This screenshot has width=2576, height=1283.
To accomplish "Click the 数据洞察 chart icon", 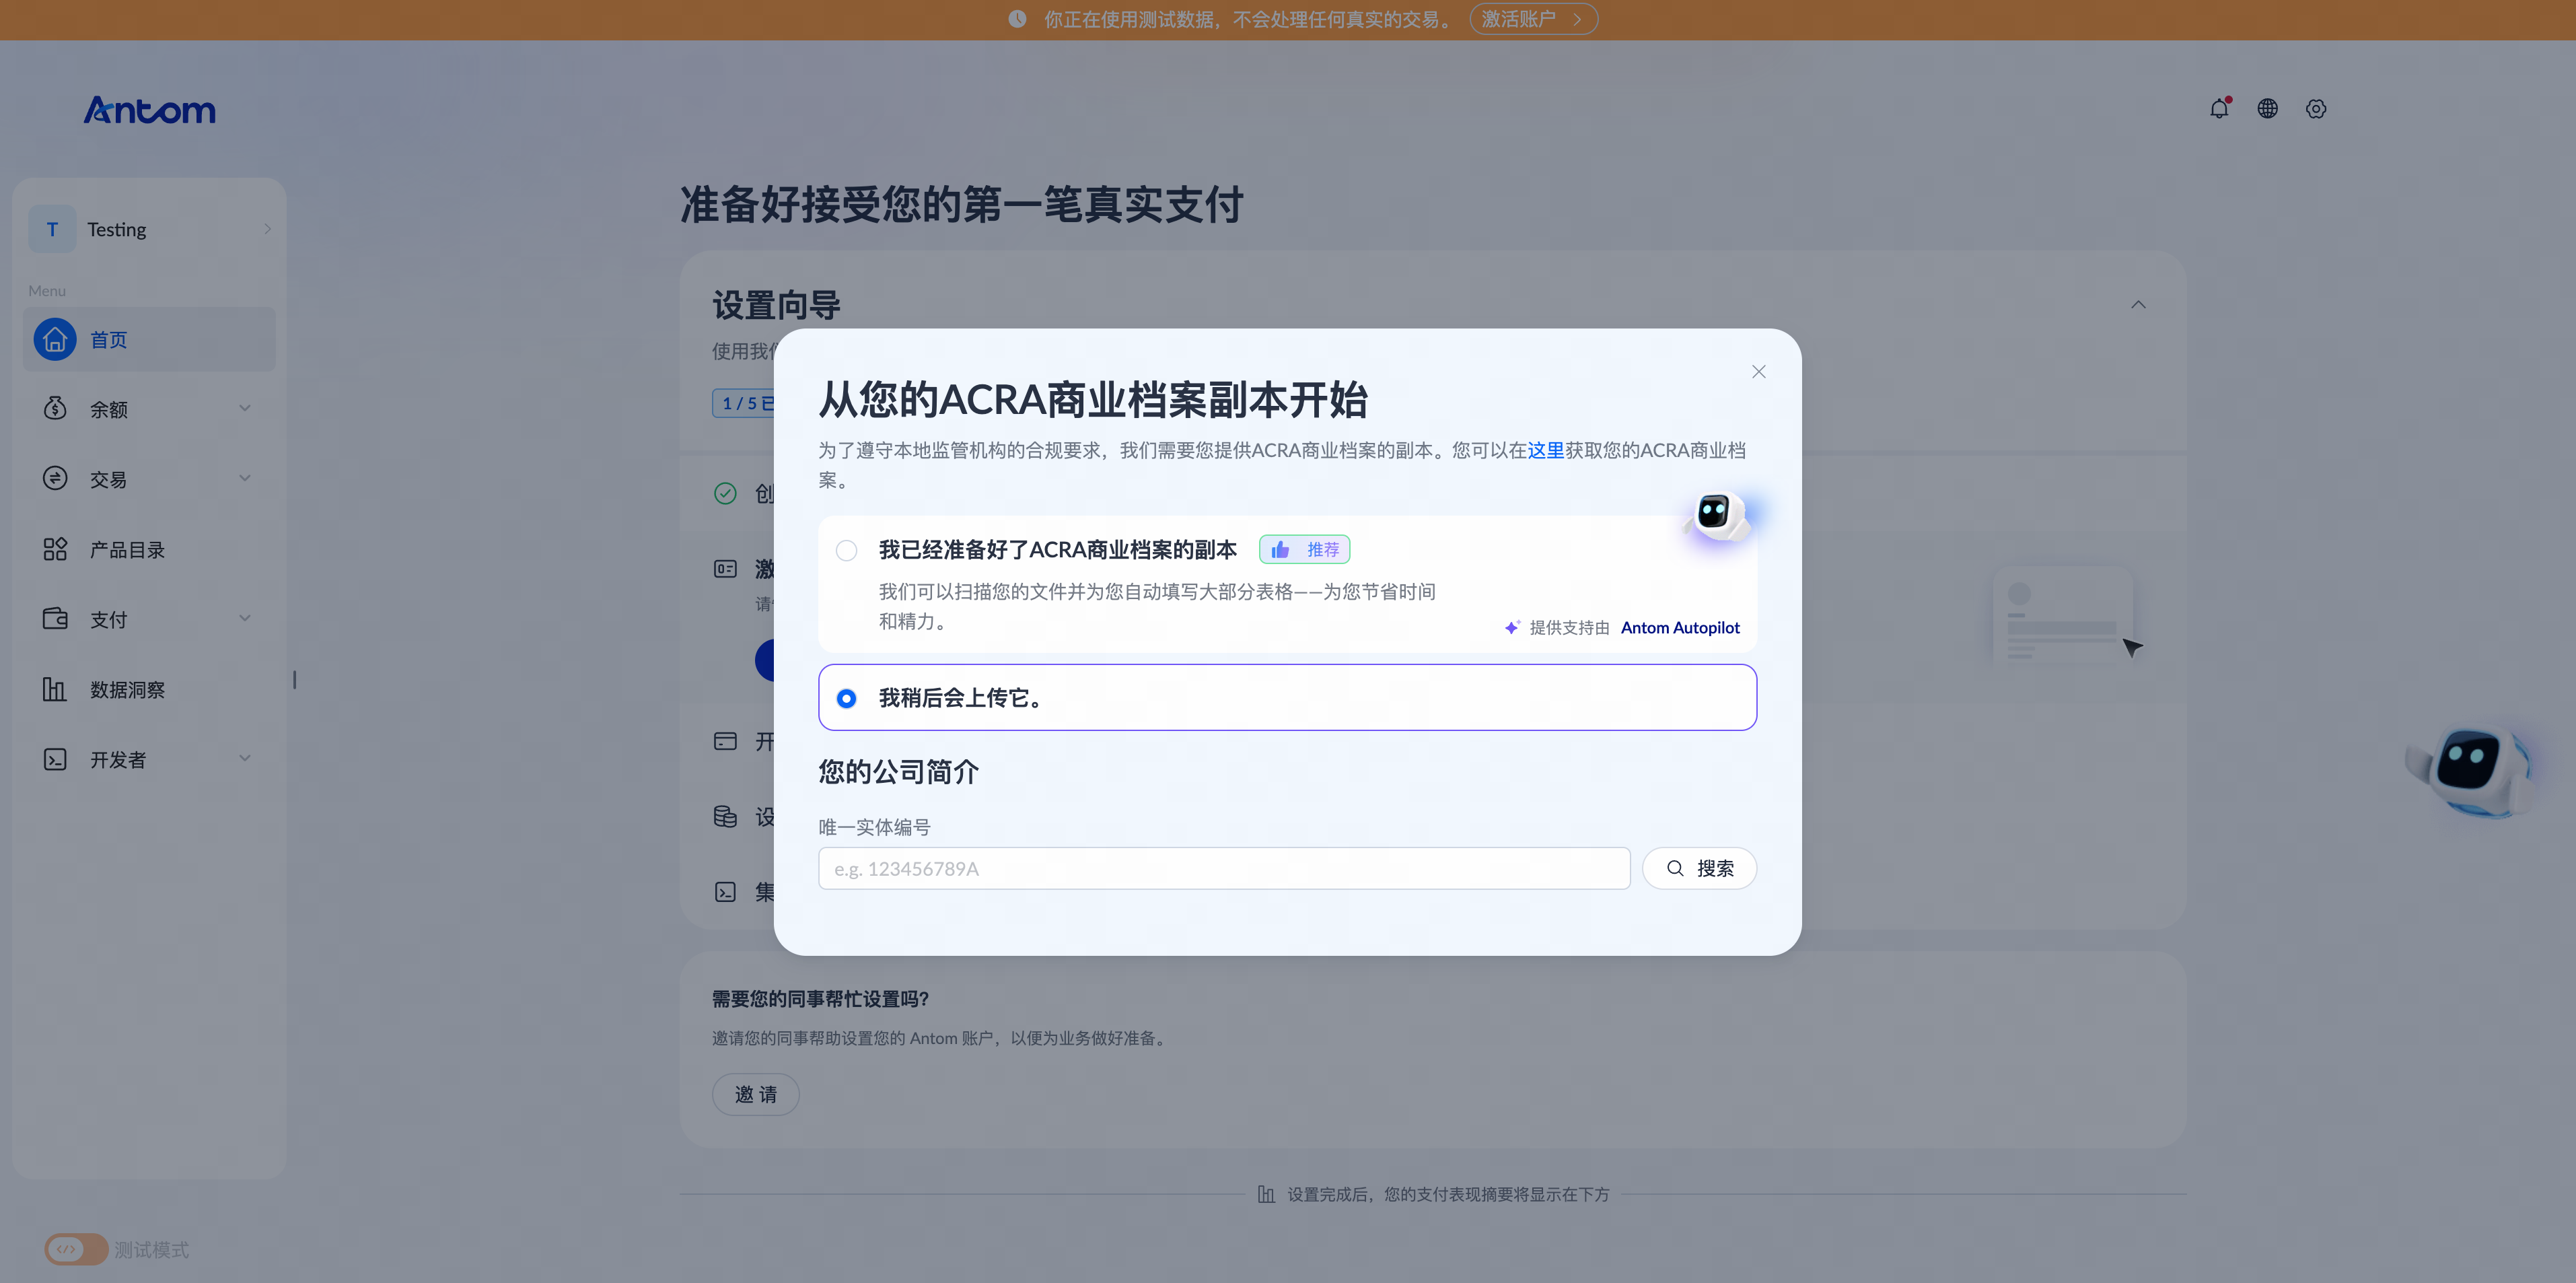I will 55,689.
